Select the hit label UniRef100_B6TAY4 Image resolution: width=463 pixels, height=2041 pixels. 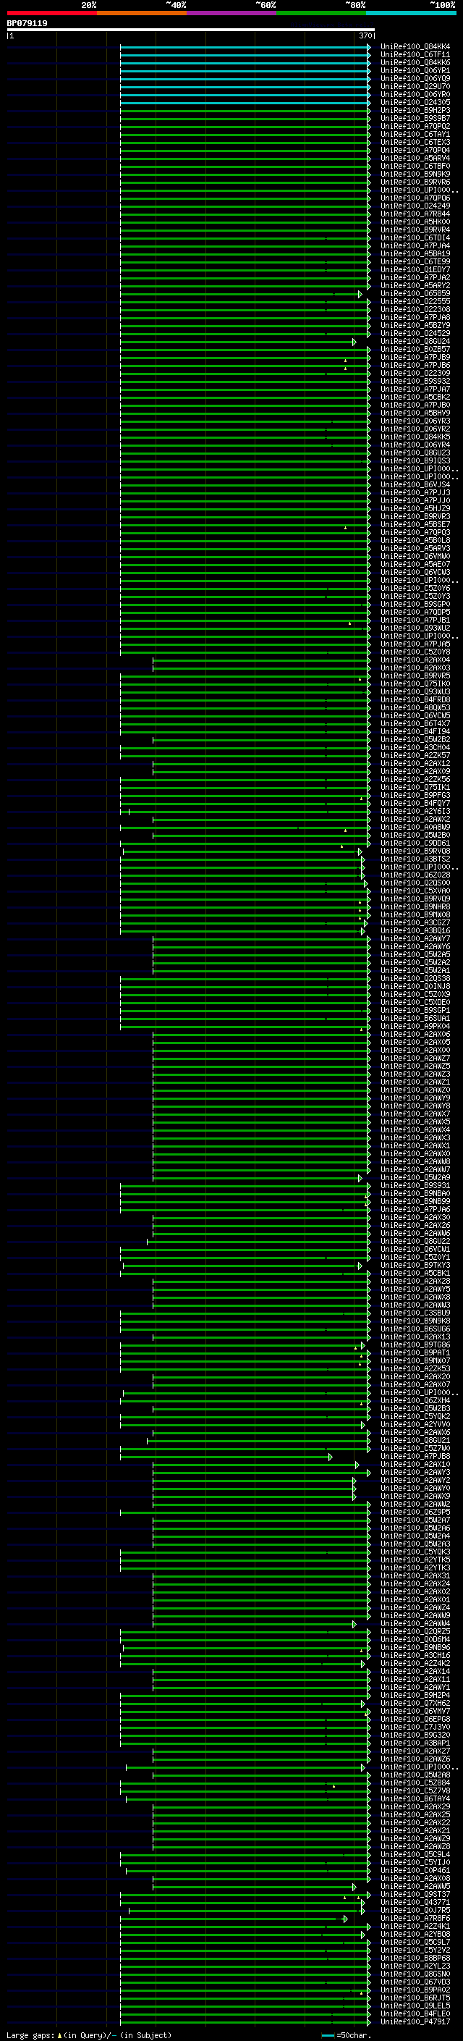click(x=415, y=1798)
